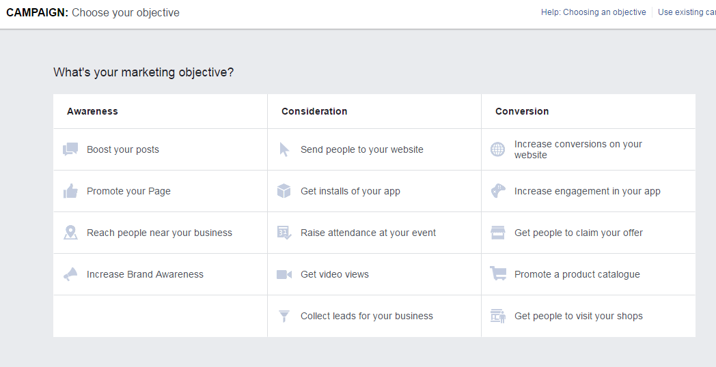Image resolution: width=716 pixels, height=367 pixels.
Task: Click the map pin icon for local reach
Action: pos(70,233)
